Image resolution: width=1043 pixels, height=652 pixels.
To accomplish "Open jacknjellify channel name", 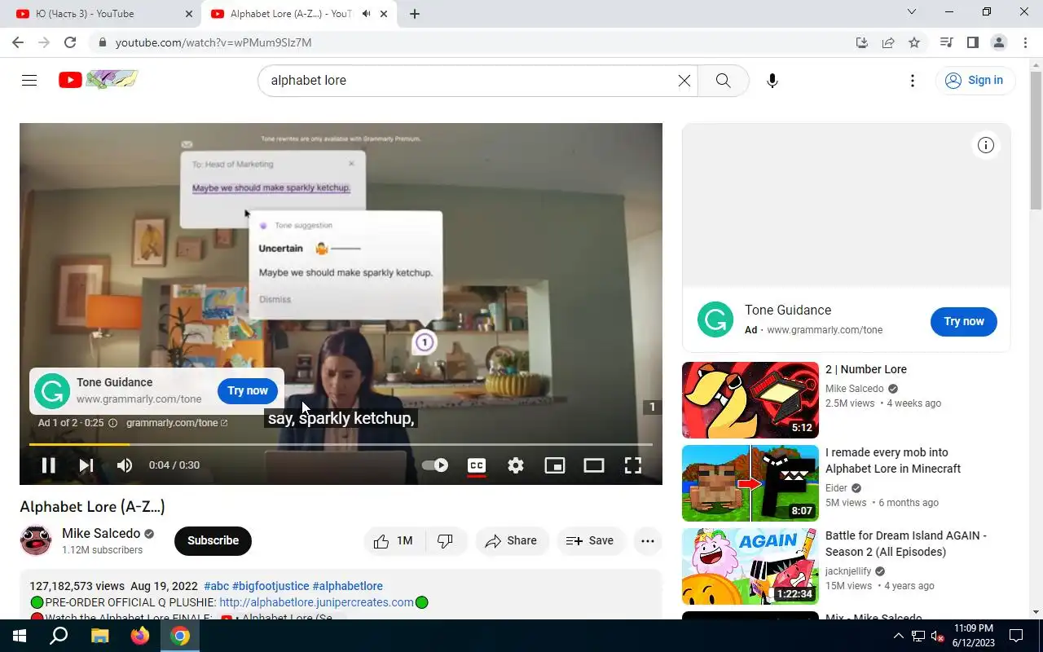I will coord(848,571).
